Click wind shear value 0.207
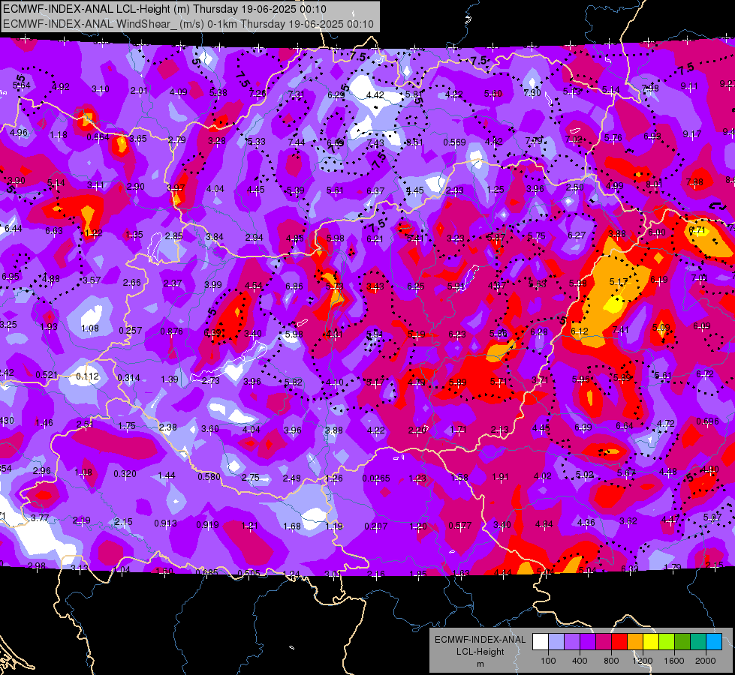735x675 pixels. pyautogui.click(x=376, y=526)
